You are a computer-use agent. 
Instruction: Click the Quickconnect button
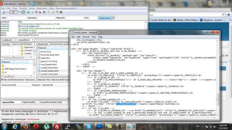pos(105,18)
